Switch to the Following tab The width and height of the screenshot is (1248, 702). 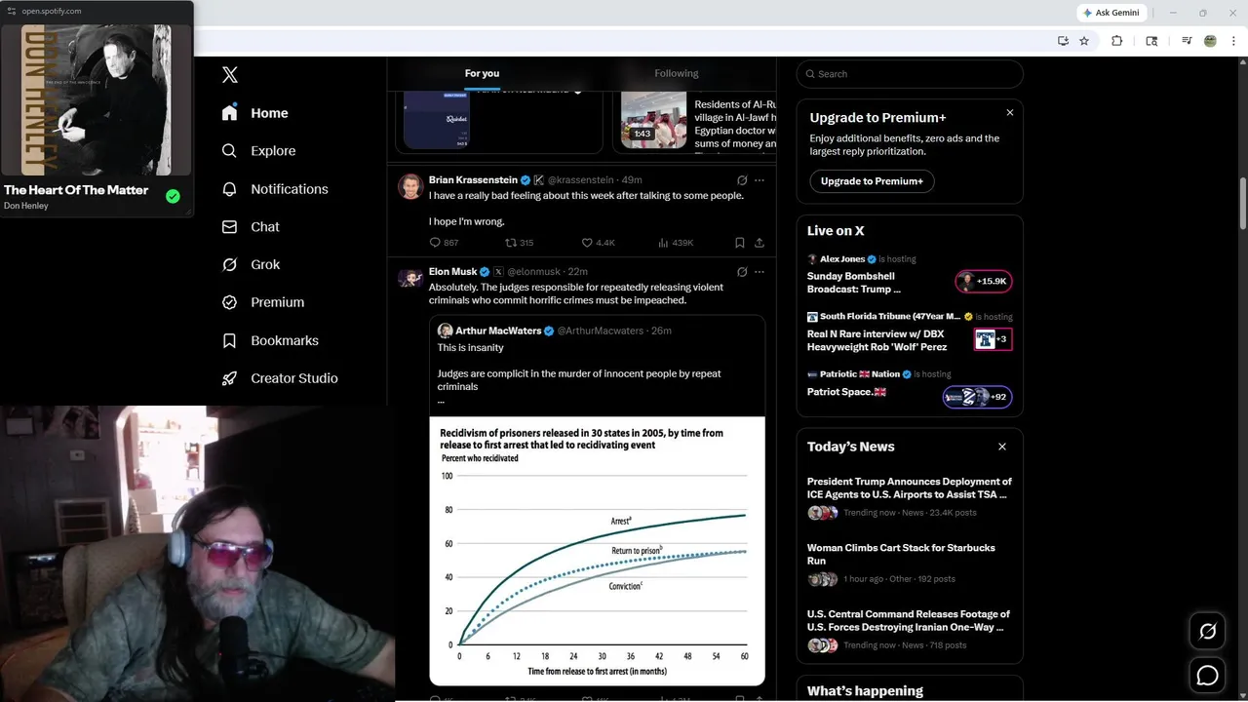pos(677,73)
